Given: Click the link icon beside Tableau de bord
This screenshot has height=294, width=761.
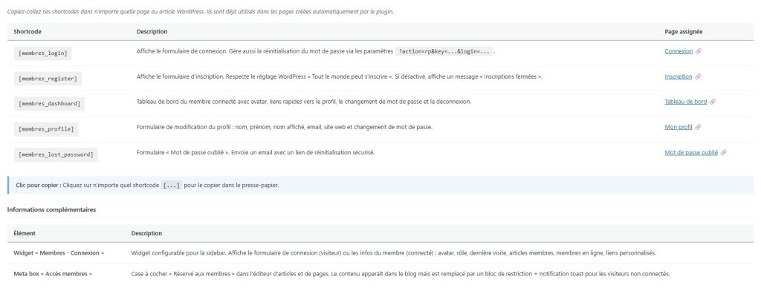Looking at the screenshot, I should point(713,102).
